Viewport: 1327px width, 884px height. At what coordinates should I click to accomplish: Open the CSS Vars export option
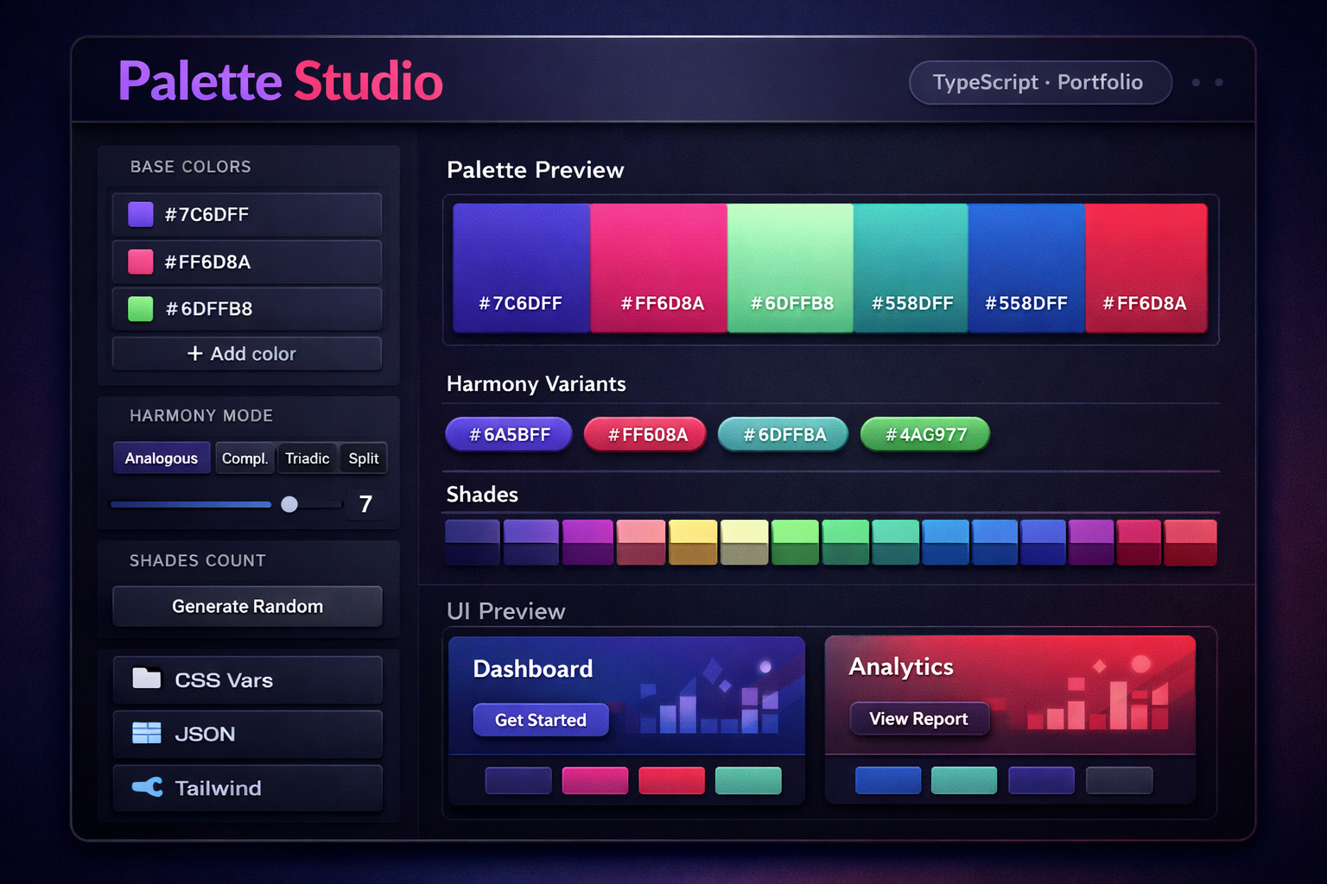[247, 680]
